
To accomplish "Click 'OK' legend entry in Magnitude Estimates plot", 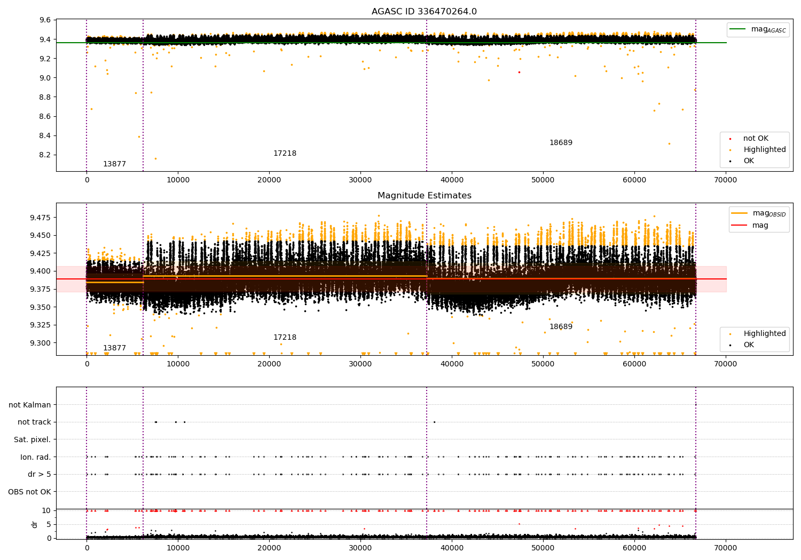I will pos(749,345).
